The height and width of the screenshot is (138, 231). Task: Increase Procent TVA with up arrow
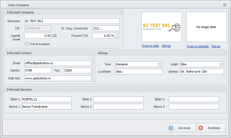coord(117,34)
